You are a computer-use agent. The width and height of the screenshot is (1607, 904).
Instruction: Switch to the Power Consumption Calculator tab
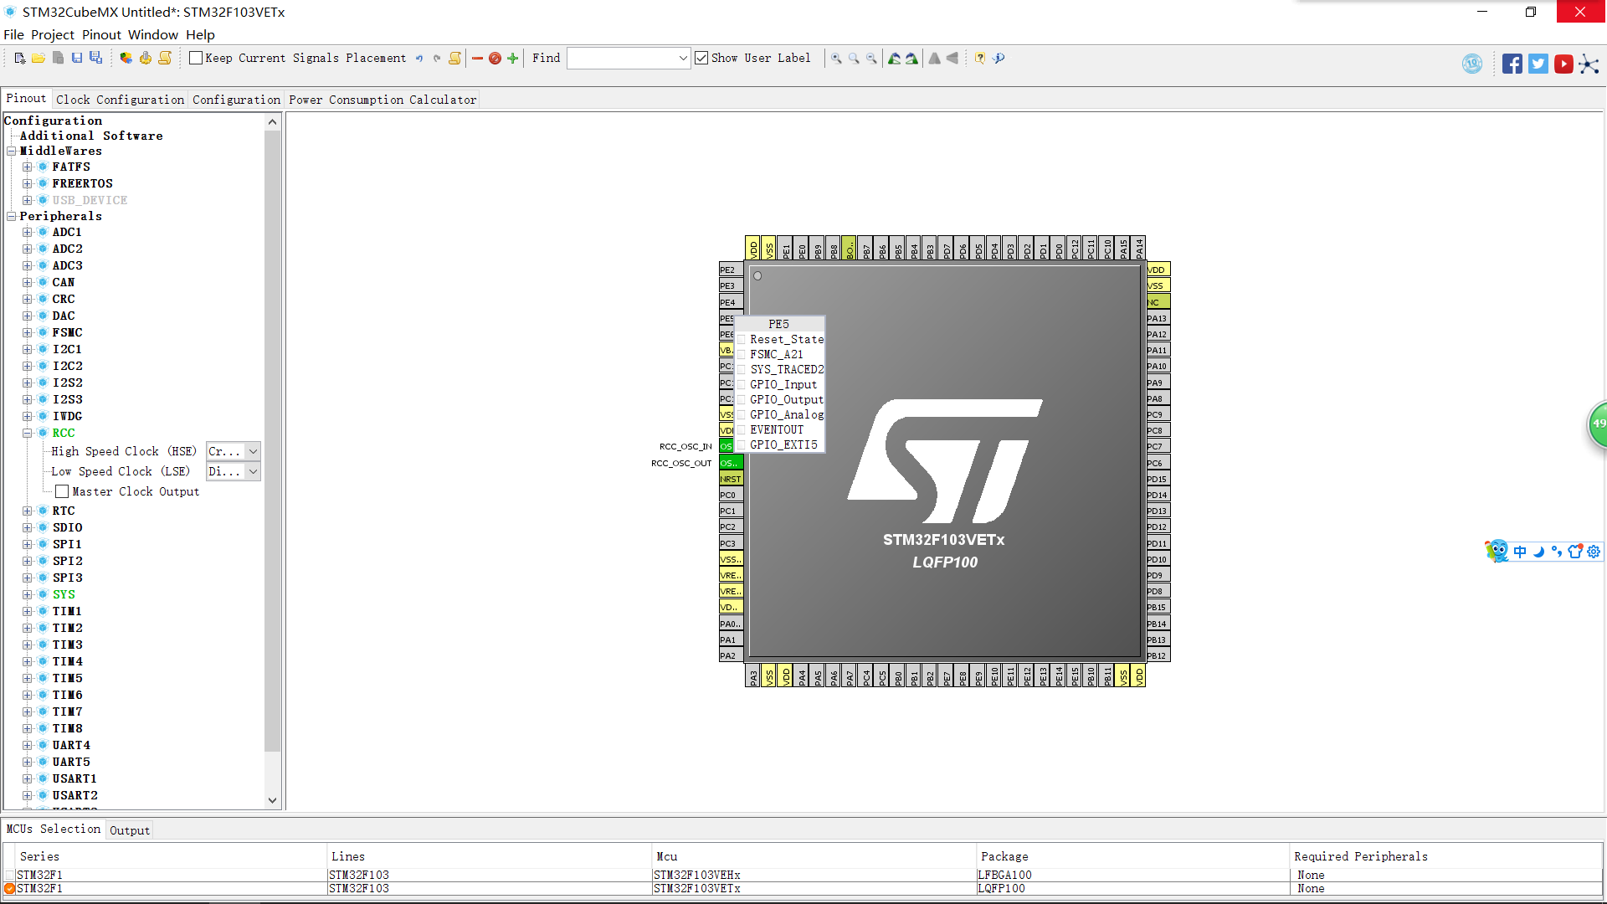(382, 100)
